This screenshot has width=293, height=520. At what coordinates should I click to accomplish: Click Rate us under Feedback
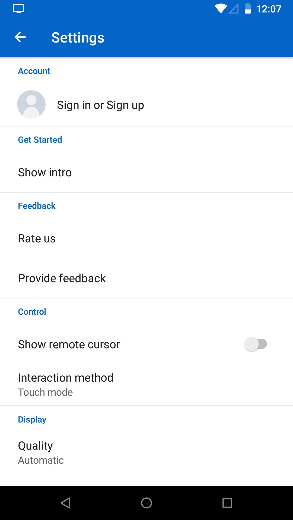[37, 238]
